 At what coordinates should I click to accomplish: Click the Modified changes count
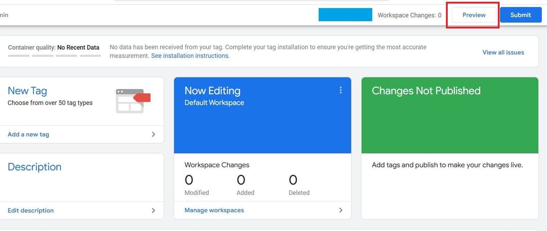189,180
